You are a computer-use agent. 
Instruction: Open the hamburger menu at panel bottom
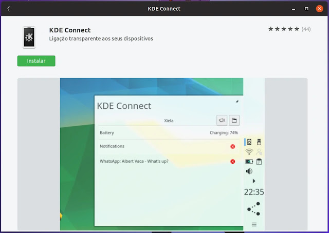(254, 225)
